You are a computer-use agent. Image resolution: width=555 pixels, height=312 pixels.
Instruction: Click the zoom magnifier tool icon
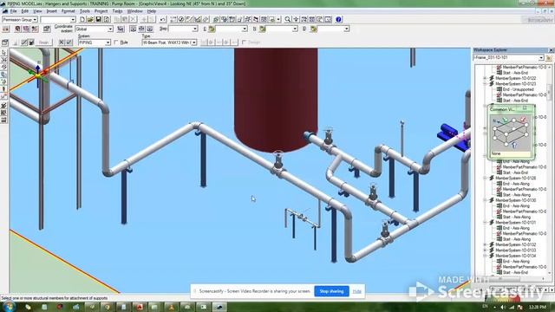(x=288, y=19)
